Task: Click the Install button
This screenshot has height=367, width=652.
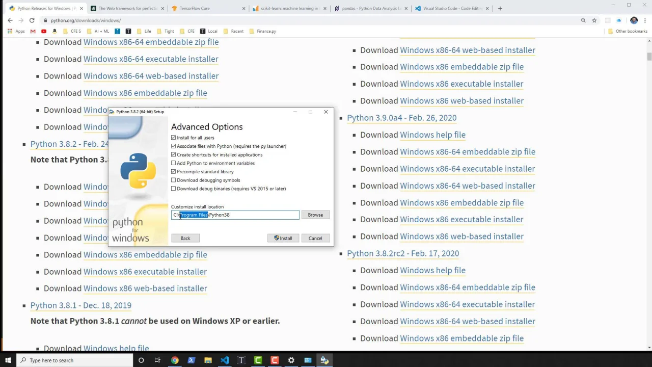Action: coord(283,238)
